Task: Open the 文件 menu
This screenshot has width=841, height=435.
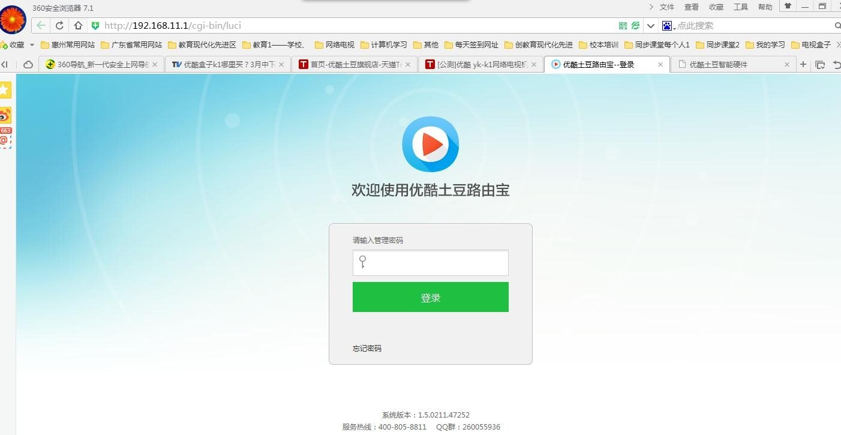Action: pyautogui.click(x=667, y=7)
